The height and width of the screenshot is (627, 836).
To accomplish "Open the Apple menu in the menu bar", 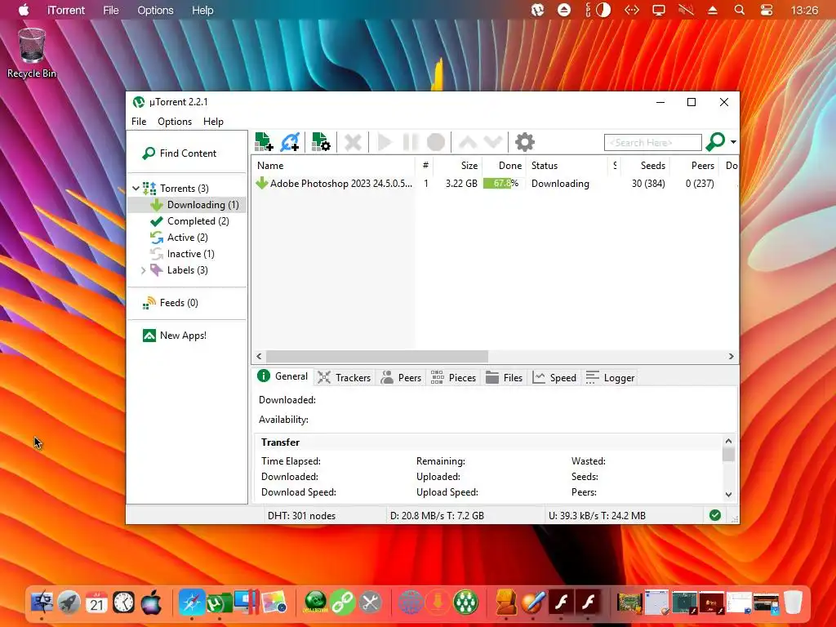I will tap(24, 10).
